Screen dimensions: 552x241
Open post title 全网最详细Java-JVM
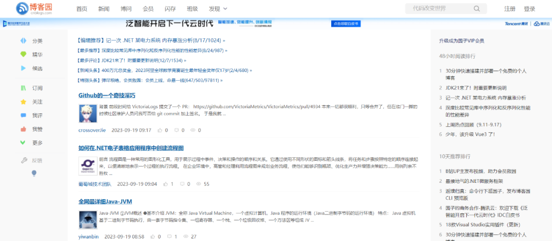[105, 202]
